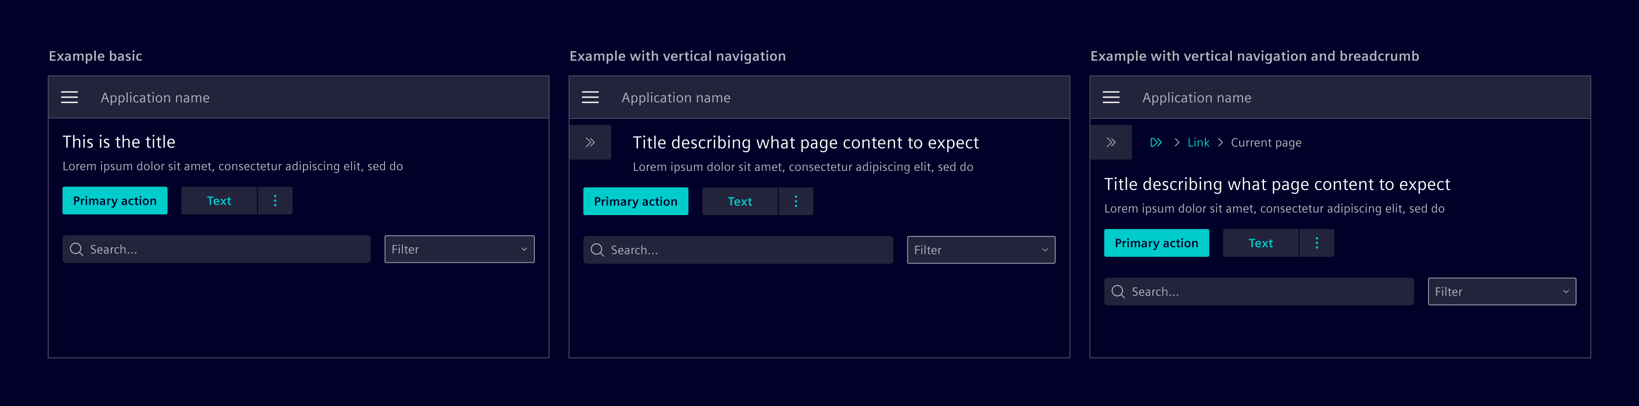This screenshot has height=406, width=1639.
Task: Select Current page in the breadcrumb
Action: click(1266, 142)
